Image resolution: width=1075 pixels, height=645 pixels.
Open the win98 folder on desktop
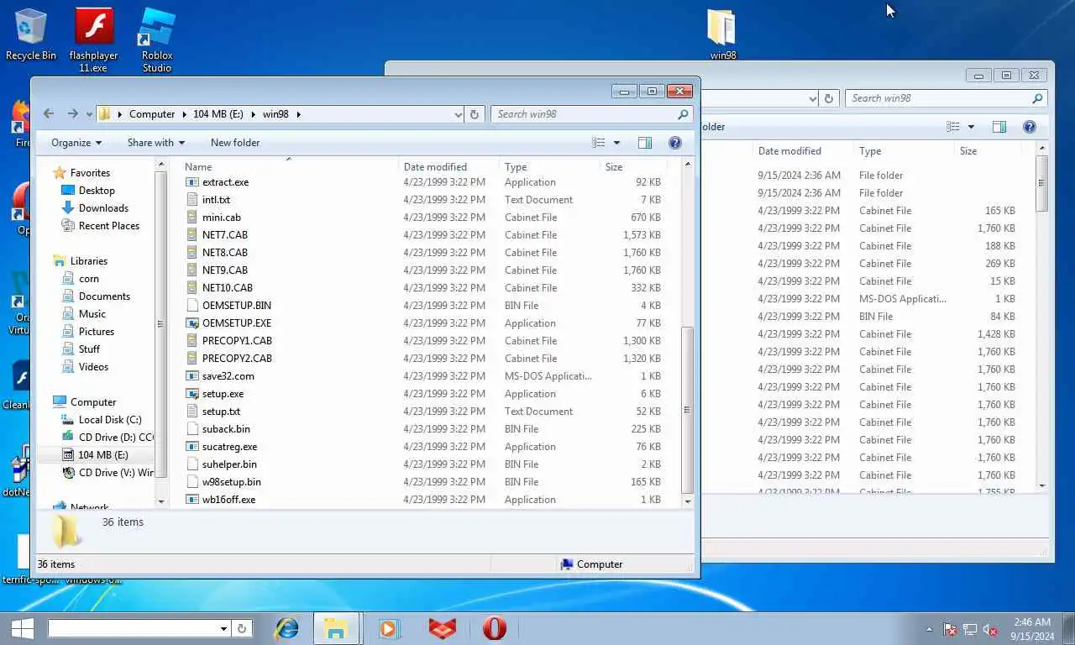click(x=722, y=34)
